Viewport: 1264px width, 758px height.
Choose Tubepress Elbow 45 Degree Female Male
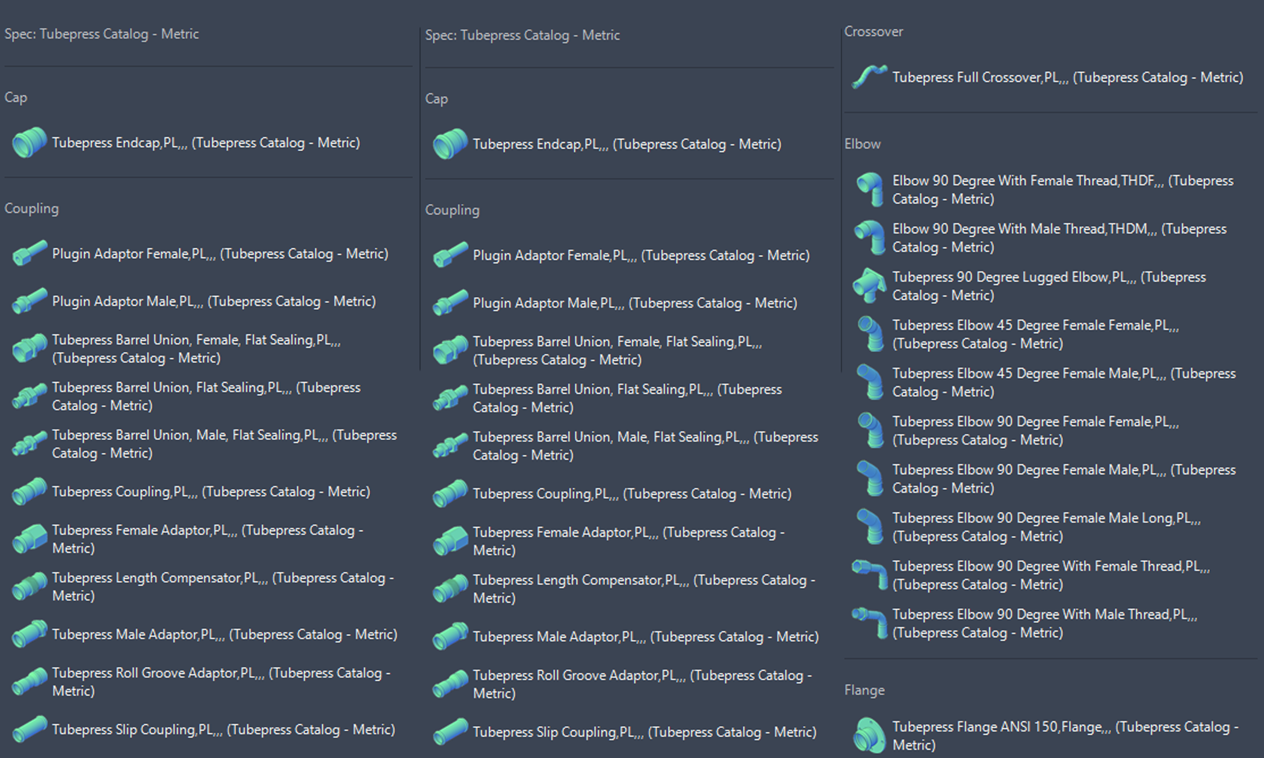(1063, 382)
